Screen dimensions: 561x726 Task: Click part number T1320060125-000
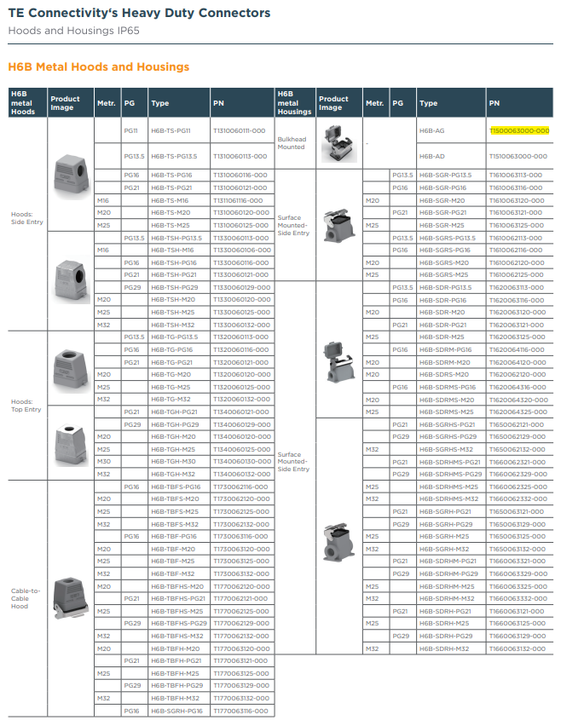240,387
